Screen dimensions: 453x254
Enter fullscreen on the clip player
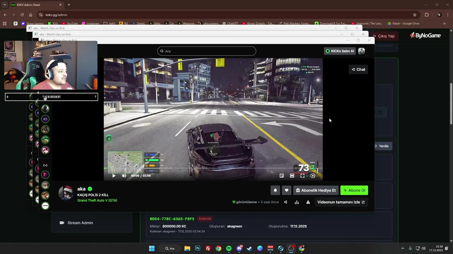point(302,176)
